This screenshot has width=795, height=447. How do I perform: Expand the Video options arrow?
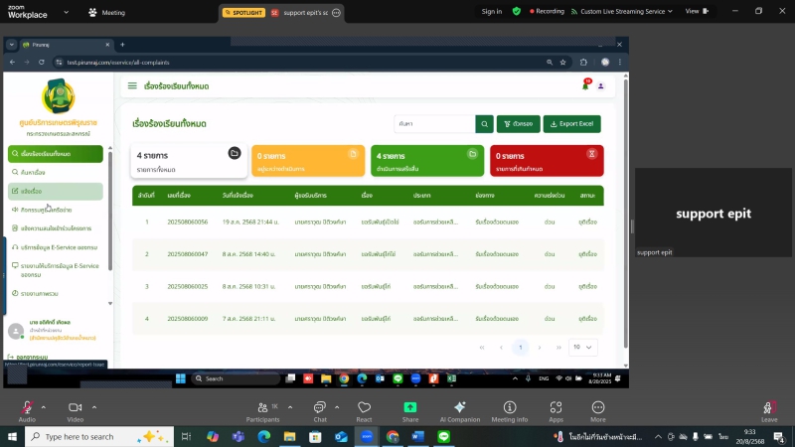click(94, 407)
